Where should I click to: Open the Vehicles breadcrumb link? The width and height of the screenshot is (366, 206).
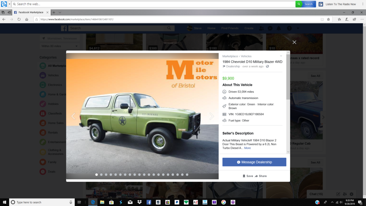point(246,56)
